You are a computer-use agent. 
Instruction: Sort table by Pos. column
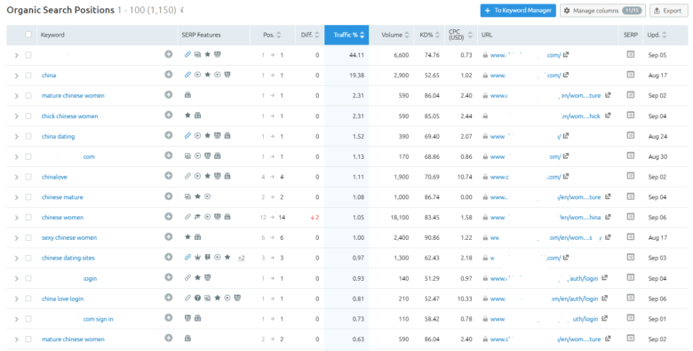tap(272, 35)
